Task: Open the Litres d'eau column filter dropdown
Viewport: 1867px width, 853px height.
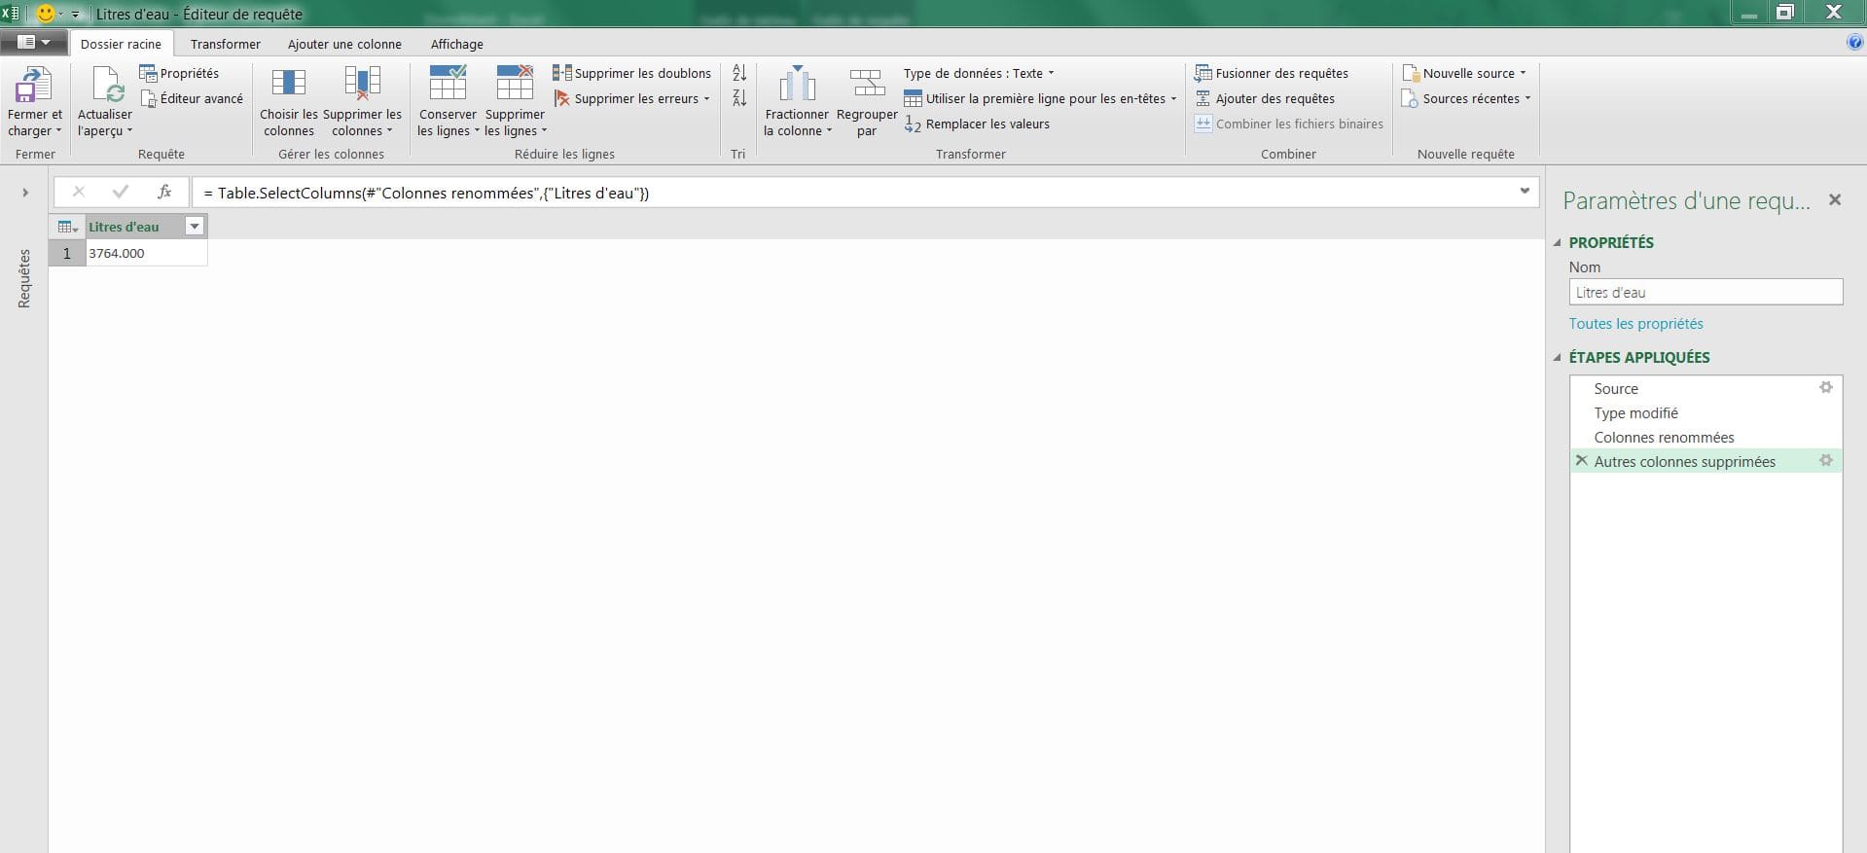Action: 195,227
